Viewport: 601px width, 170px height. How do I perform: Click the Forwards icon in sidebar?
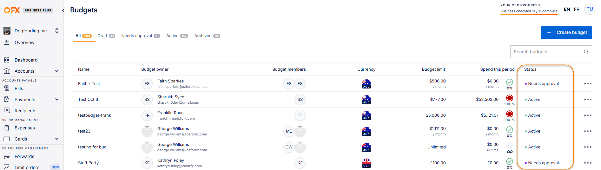pyautogui.click(x=7, y=156)
